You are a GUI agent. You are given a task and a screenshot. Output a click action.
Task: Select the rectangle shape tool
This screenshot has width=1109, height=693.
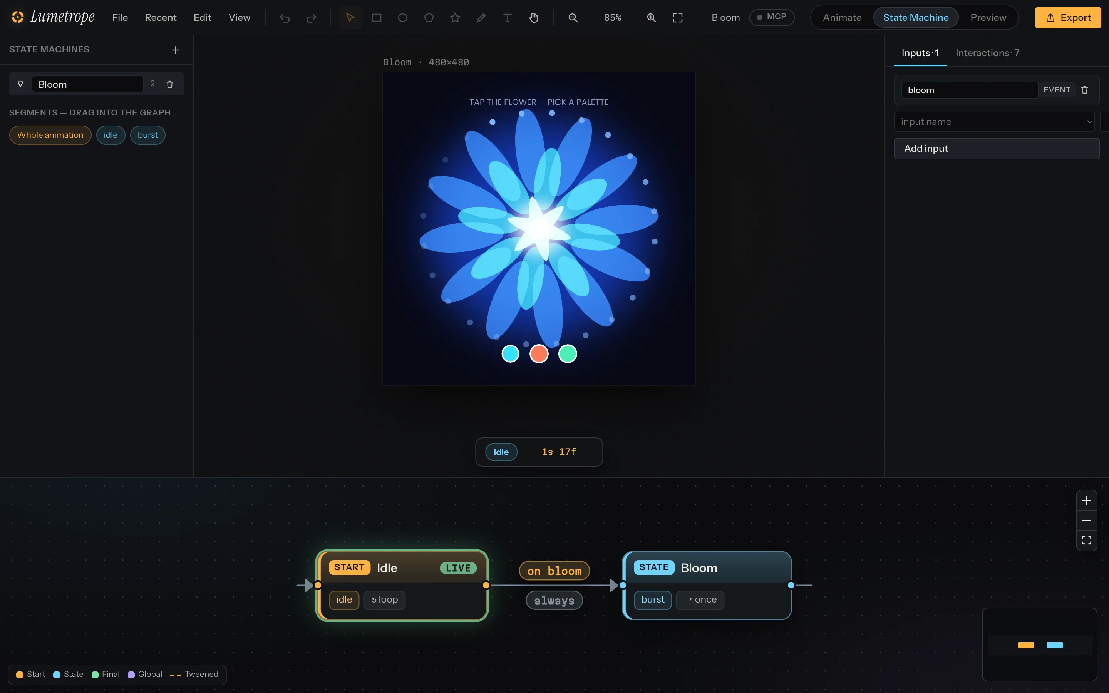[x=376, y=18]
